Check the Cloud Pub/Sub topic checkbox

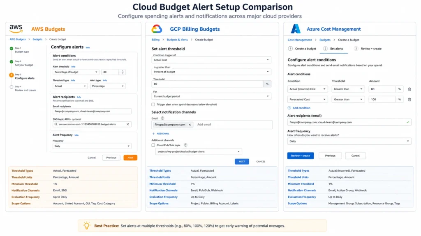click(x=153, y=145)
